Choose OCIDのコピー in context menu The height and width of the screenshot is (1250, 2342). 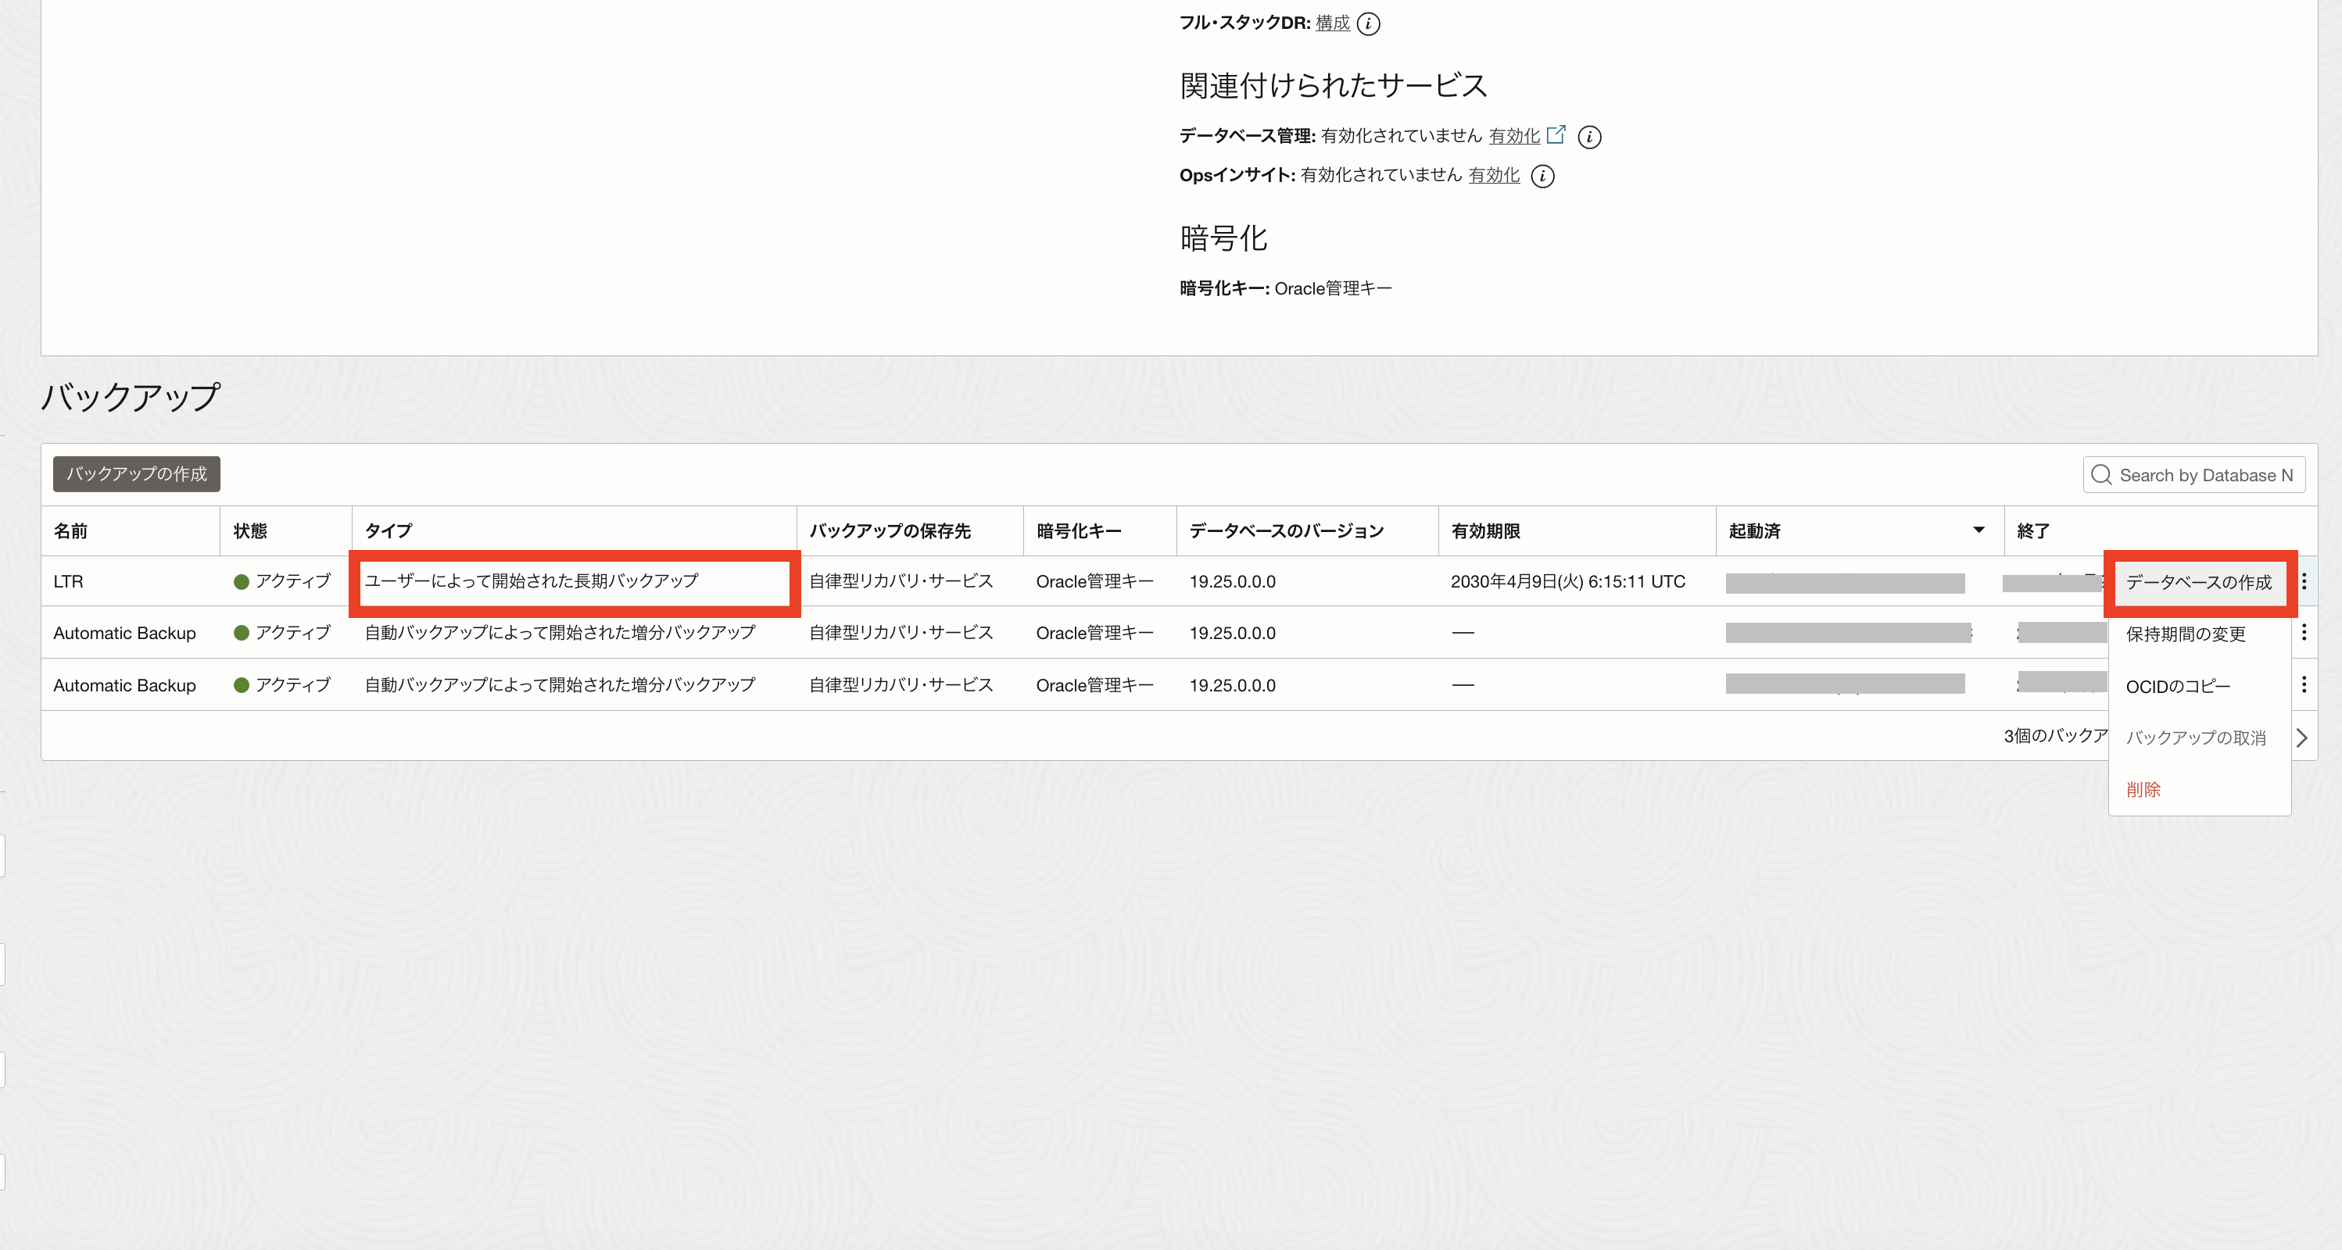(x=2177, y=687)
